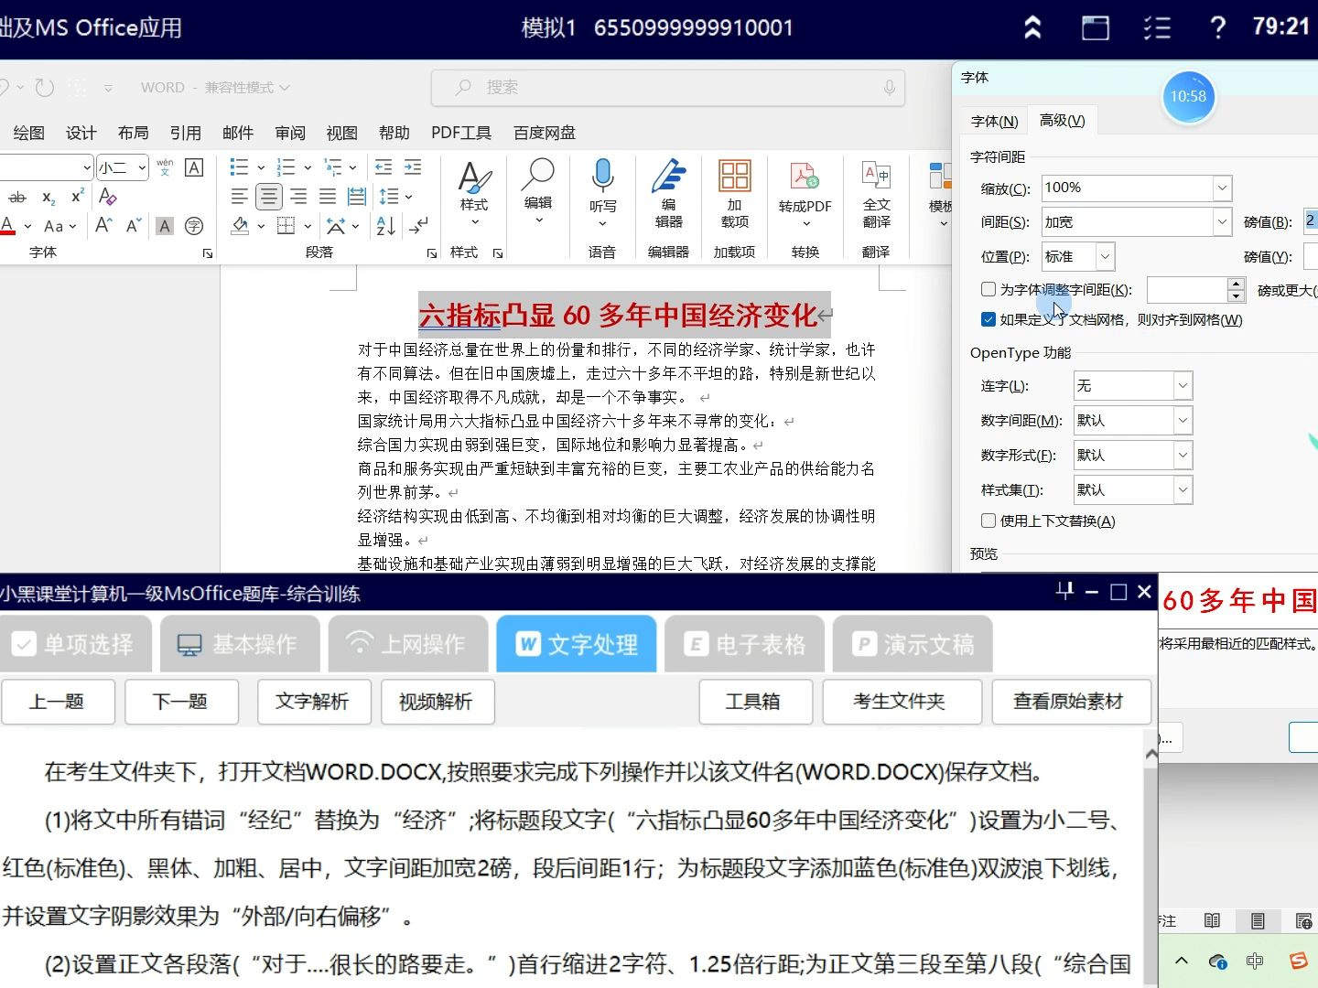Open the 数字间距 dropdown

tap(1183, 420)
